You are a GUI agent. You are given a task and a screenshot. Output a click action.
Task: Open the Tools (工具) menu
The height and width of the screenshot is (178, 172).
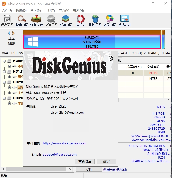(x=50, y=11)
